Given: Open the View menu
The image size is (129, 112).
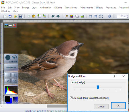Looking at the screenshot, I should click(x=17, y=7).
